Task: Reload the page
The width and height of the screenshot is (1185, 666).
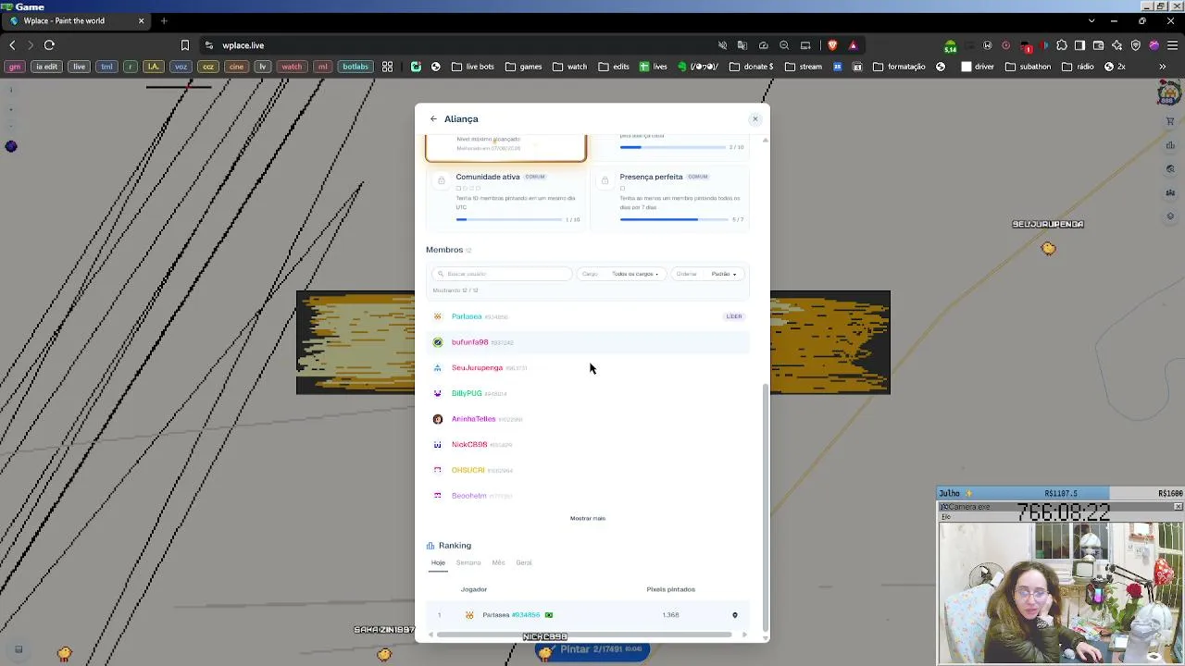Action: point(49,45)
